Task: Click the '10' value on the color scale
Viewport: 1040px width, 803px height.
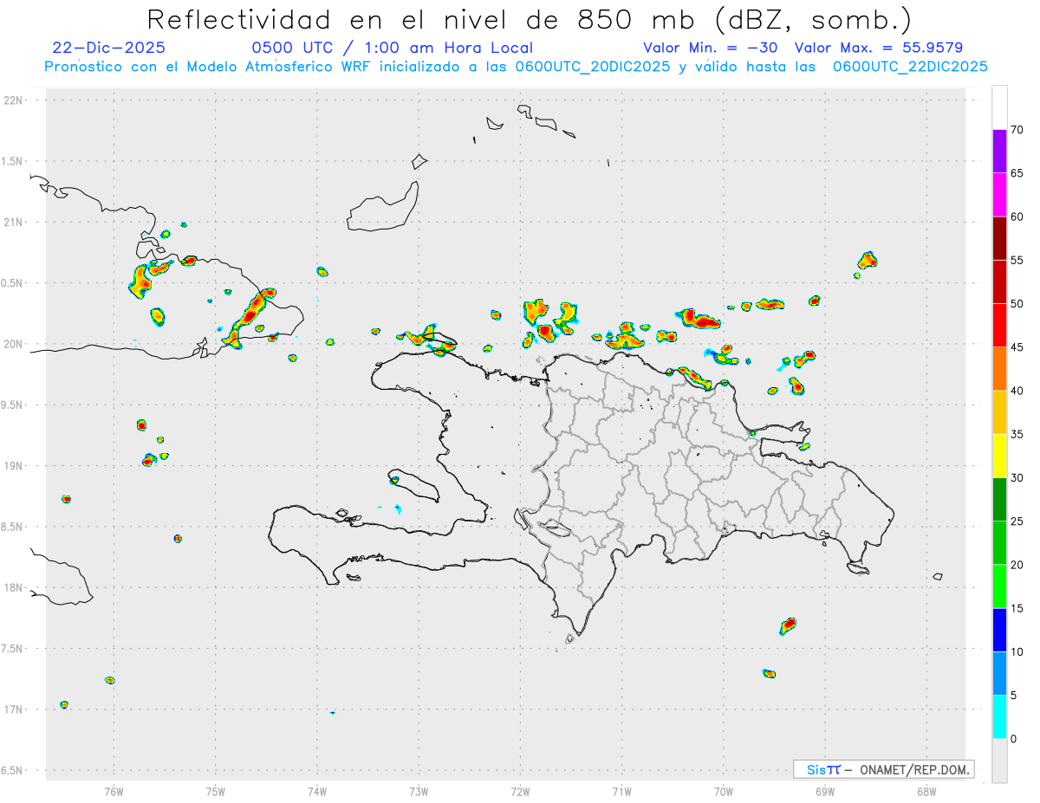Action: (x=1017, y=651)
